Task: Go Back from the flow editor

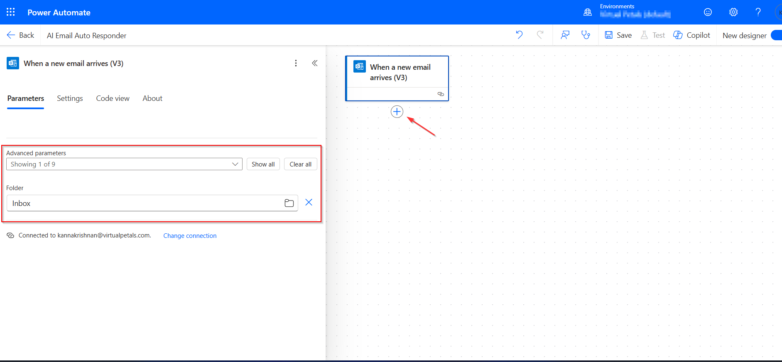Action: tap(20, 35)
